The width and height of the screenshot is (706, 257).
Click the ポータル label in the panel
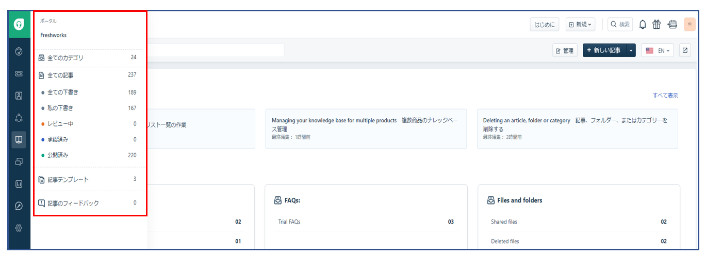(48, 21)
